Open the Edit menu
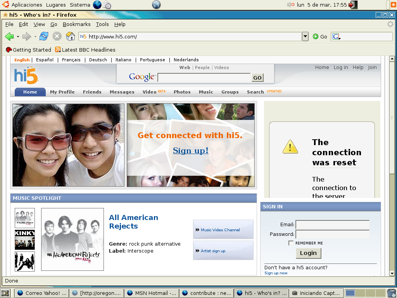 coord(23,24)
